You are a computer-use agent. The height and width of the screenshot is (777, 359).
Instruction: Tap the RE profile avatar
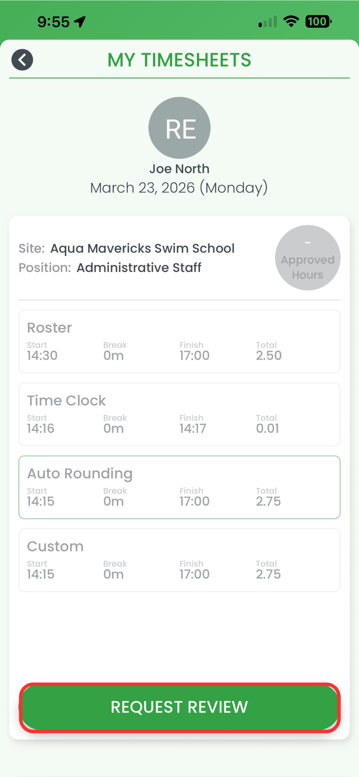point(179,128)
